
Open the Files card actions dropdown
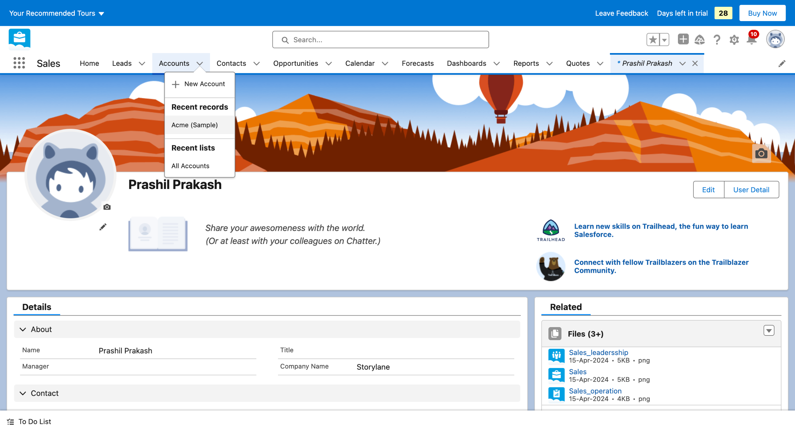click(x=769, y=331)
